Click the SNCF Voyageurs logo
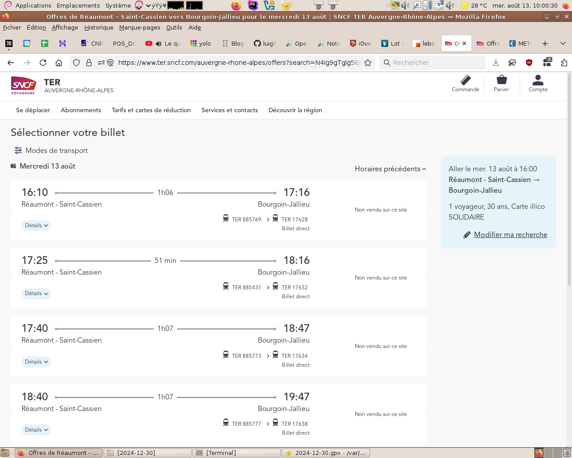Viewport: 572px width, 458px height. coord(23,85)
